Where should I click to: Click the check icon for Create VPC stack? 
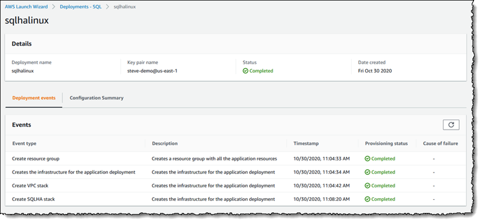coord(367,186)
